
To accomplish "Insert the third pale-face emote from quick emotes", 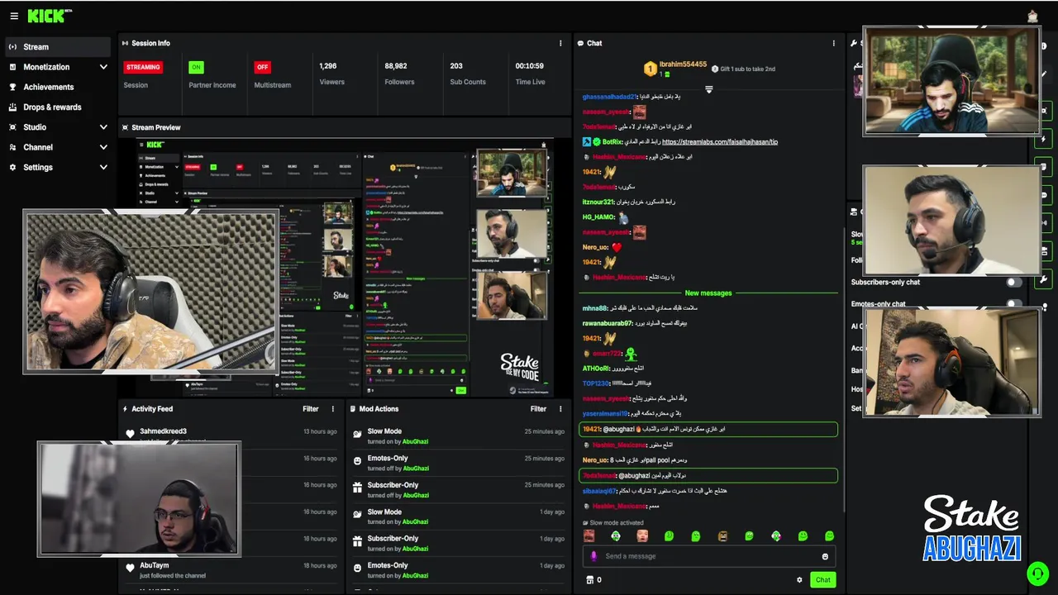I will pyautogui.click(x=642, y=535).
